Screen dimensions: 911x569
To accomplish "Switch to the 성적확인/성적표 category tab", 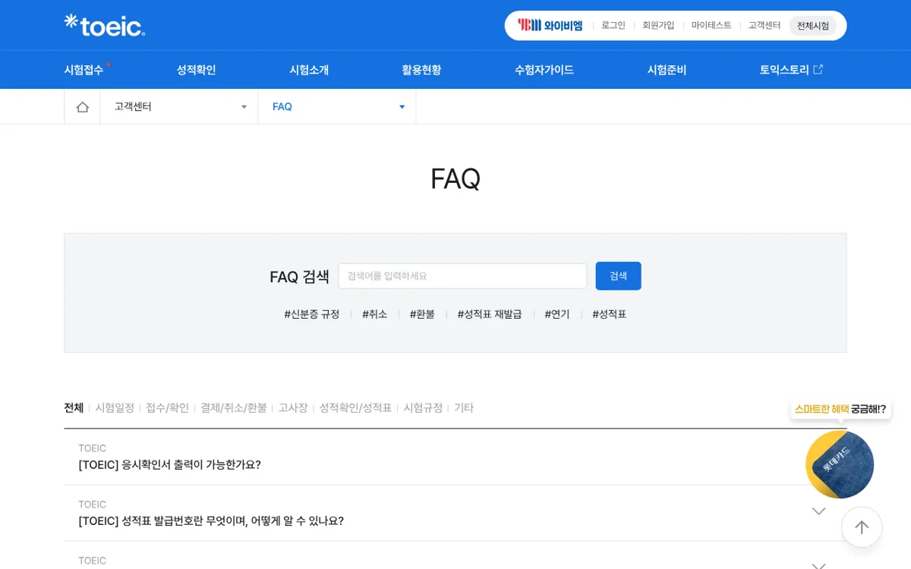I will pos(355,407).
